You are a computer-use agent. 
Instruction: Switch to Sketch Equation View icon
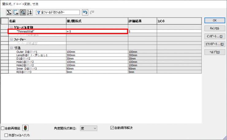point(16,12)
